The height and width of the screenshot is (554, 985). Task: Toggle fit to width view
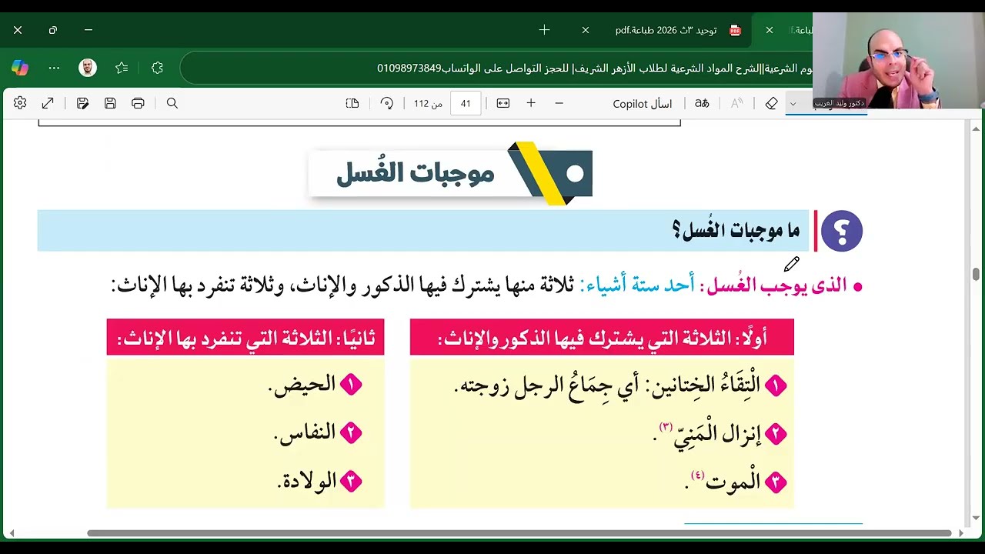click(x=503, y=103)
